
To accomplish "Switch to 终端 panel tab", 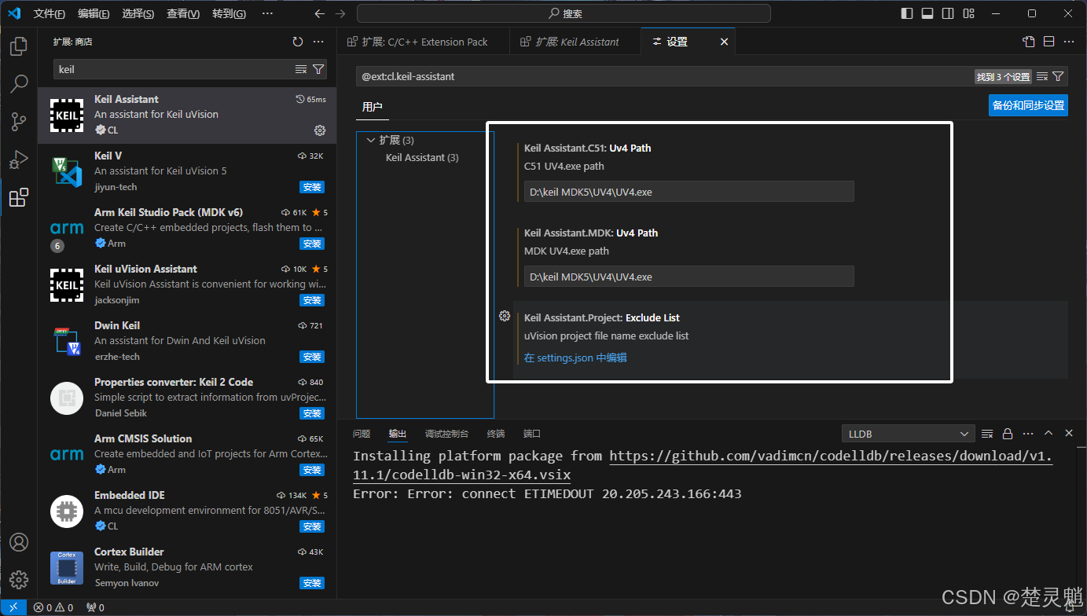I will (496, 434).
